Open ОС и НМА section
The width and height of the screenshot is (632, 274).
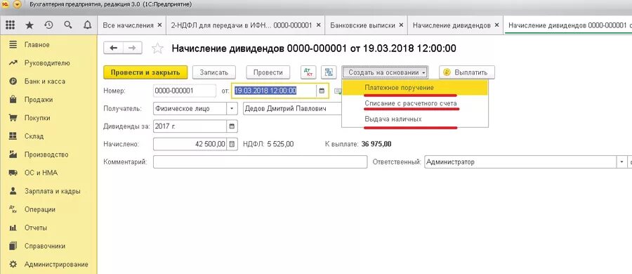coord(41,173)
